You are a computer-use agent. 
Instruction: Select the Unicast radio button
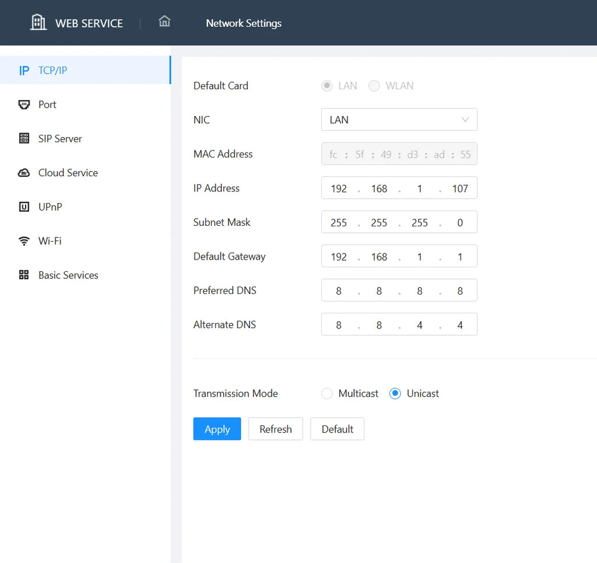[395, 393]
